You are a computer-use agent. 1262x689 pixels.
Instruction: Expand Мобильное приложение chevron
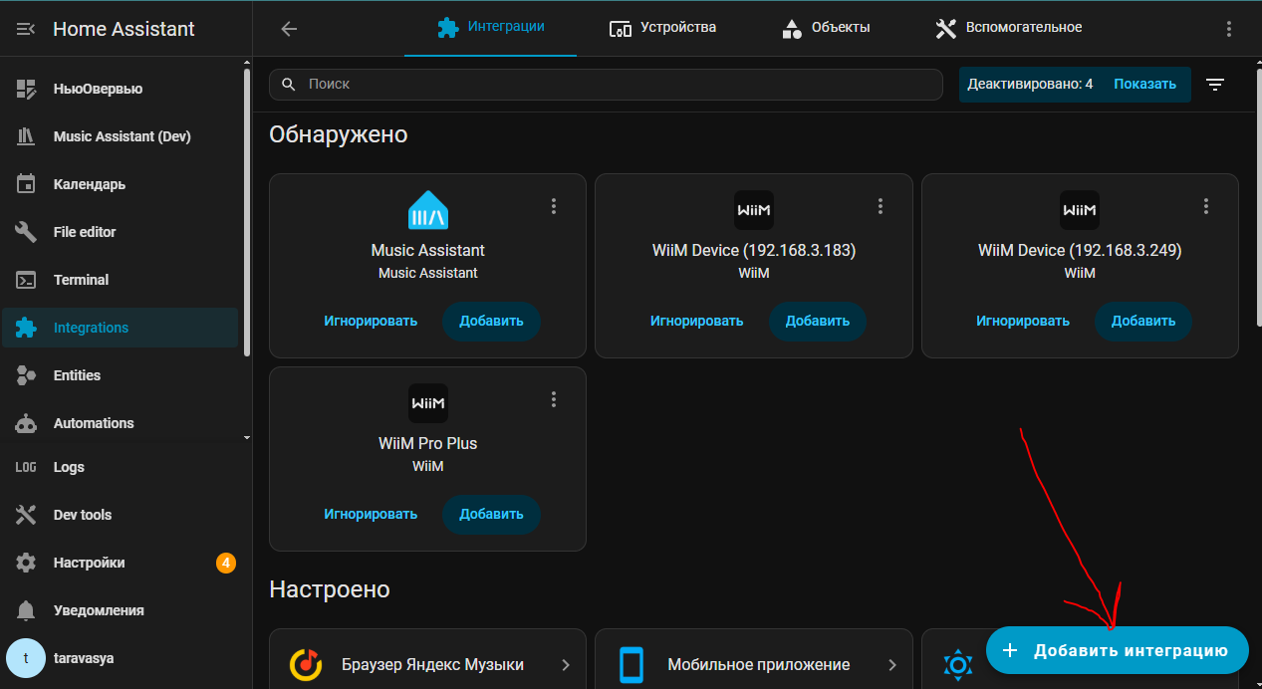892,664
